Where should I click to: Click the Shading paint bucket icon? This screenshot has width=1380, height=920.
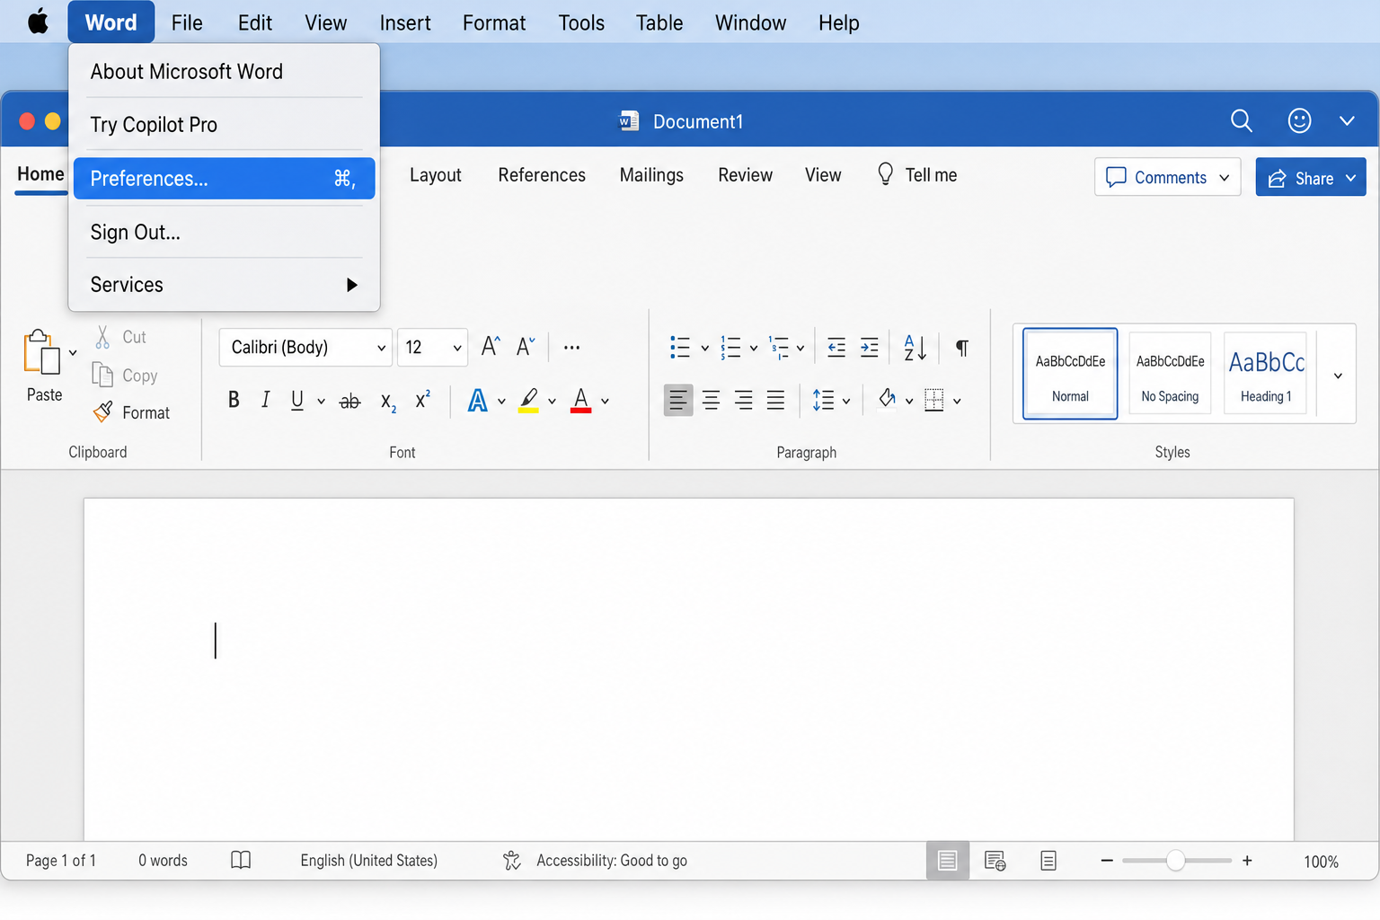(887, 399)
